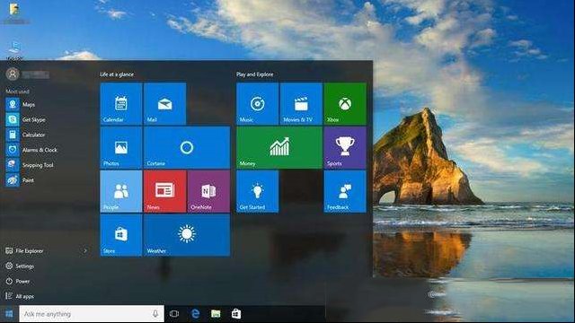The height and width of the screenshot is (323, 575).
Task: Open Settings from the Start menu
Action: [20, 266]
